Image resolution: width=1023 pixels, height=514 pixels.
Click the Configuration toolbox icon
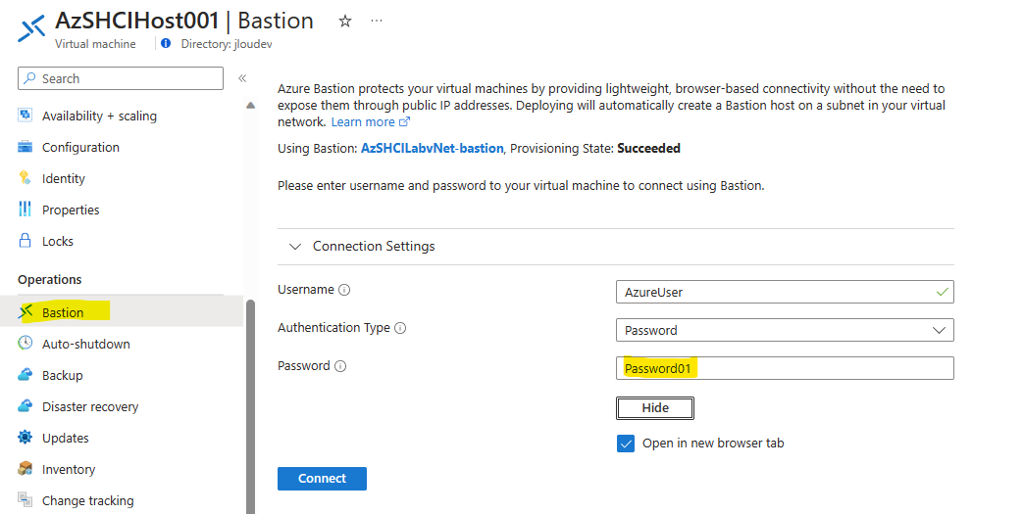tap(25, 147)
